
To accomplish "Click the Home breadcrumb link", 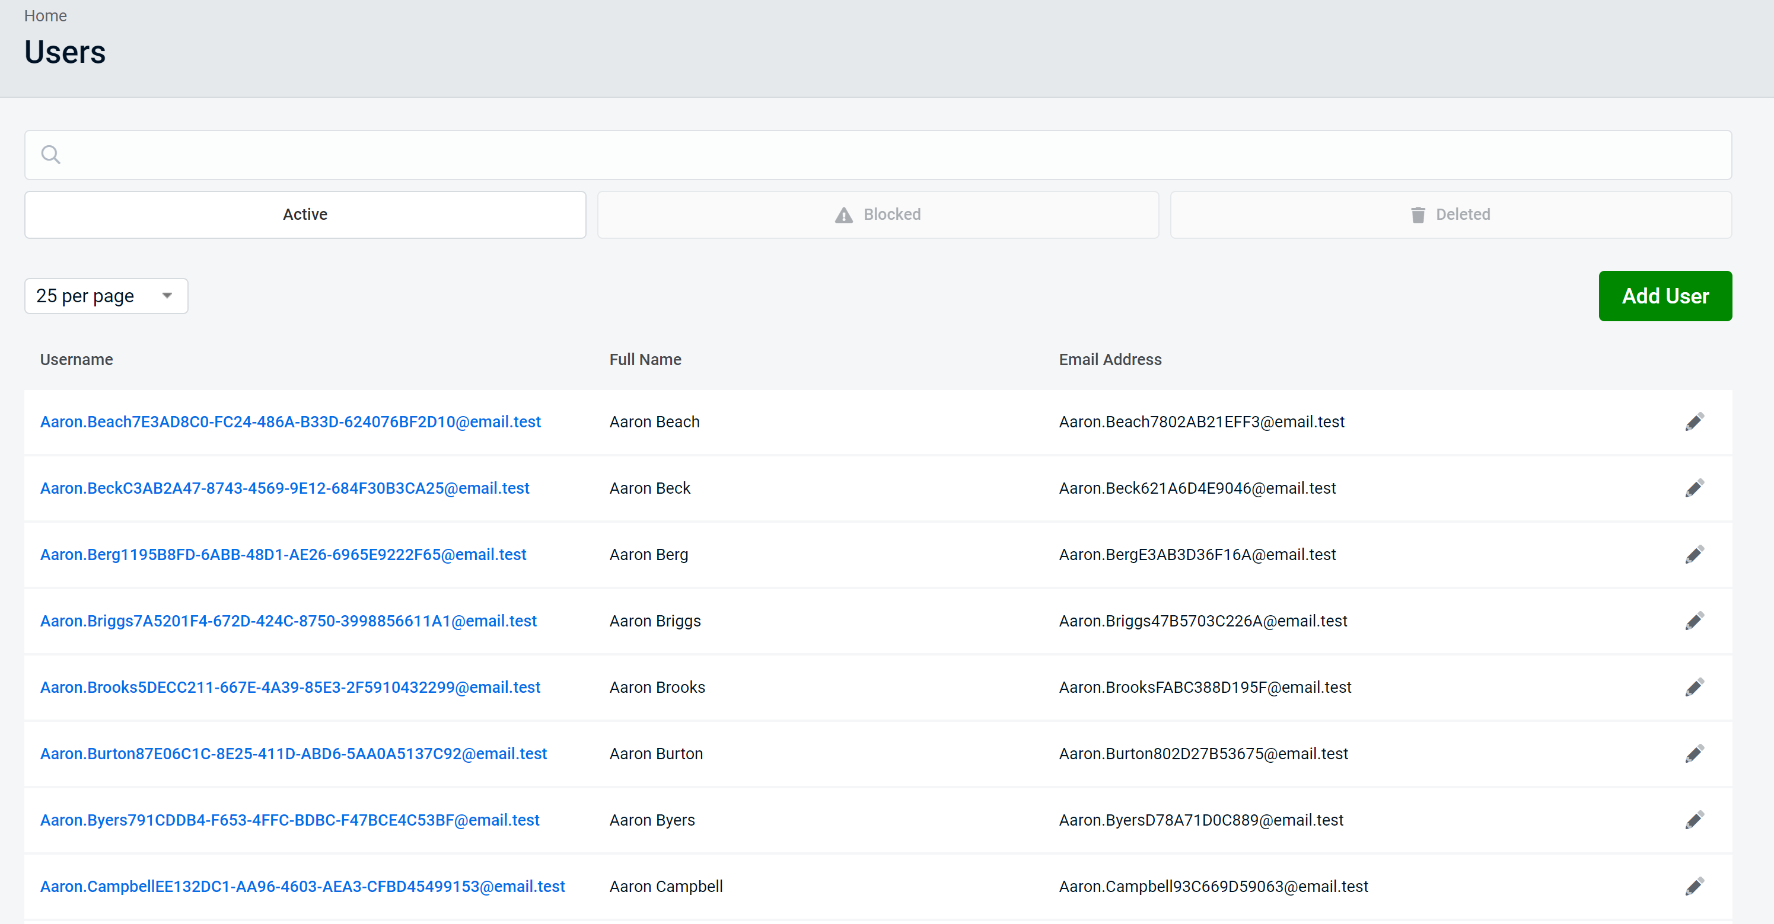I will pos(44,15).
